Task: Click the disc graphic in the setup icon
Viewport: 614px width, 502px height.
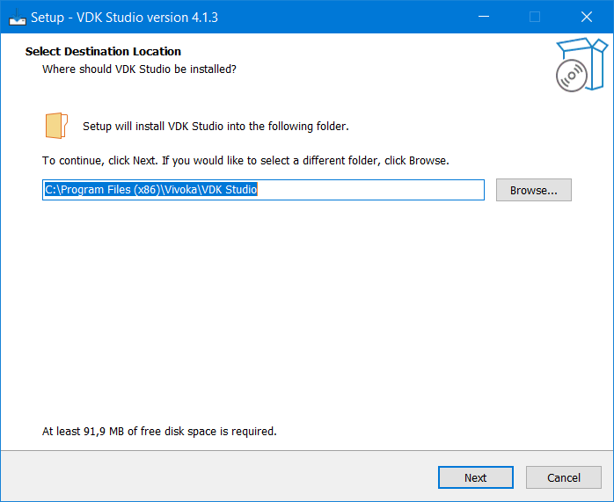Action: (x=571, y=76)
